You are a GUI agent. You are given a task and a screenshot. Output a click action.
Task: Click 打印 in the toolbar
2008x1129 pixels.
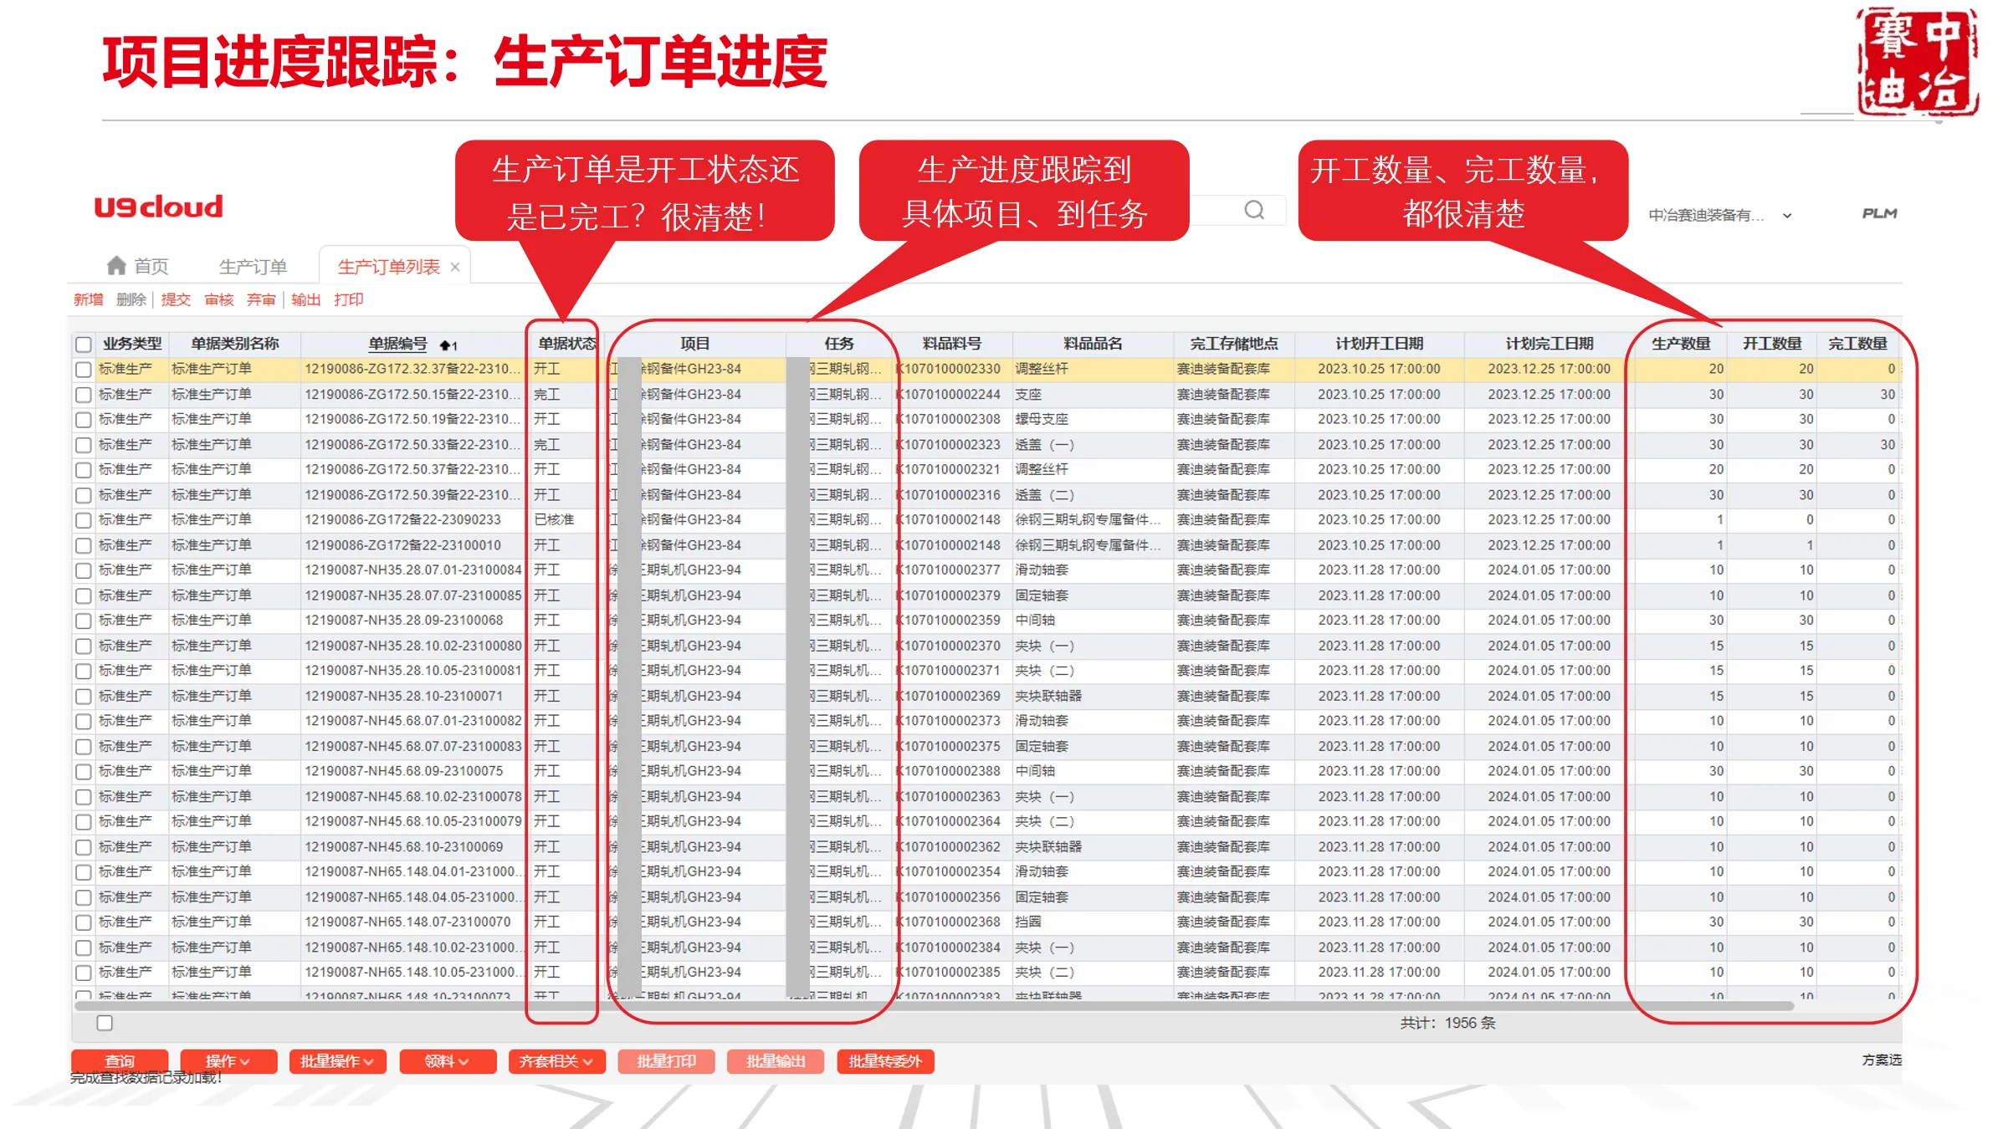coord(349,299)
